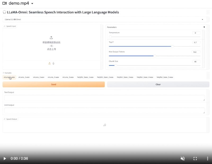Select the microphone record icon
This screenshot has height=164, width=212.
coord(54,63)
